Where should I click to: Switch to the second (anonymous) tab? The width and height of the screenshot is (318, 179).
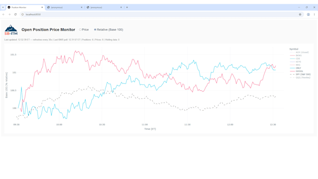[65, 7]
